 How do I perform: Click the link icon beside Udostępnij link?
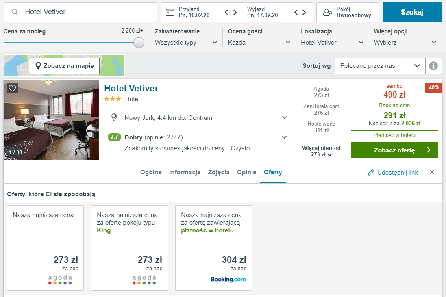pyautogui.click(x=371, y=173)
